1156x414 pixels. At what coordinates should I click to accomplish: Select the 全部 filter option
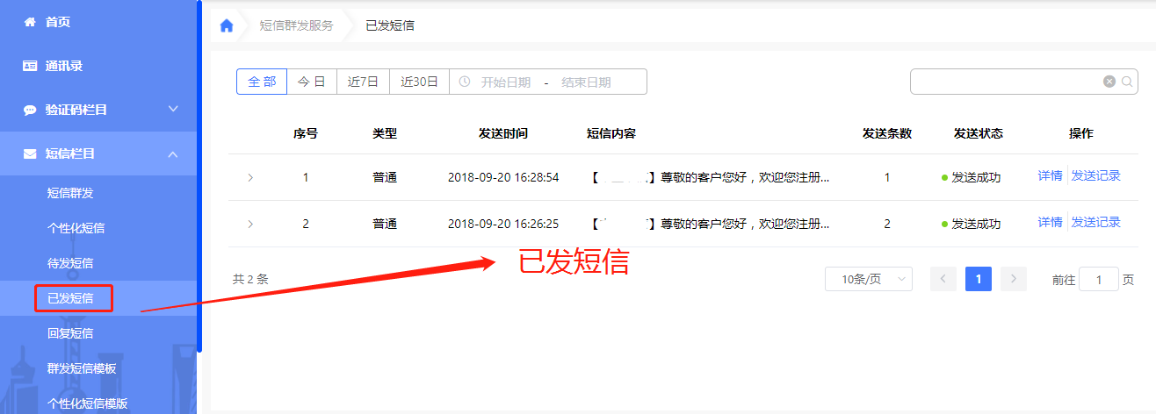pyautogui.click(x=262, y=82)
